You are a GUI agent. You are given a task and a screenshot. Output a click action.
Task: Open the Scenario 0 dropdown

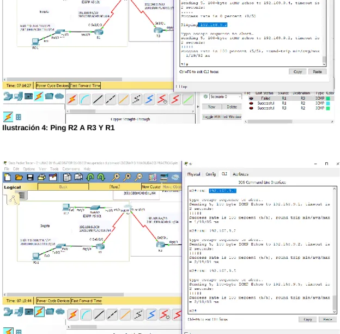tap(225, 97)
